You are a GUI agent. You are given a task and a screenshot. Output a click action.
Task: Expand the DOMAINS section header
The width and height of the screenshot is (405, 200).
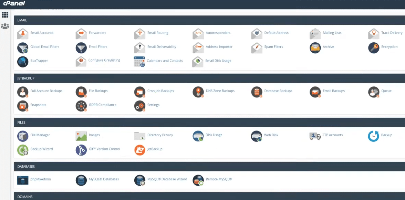point(209,196)
